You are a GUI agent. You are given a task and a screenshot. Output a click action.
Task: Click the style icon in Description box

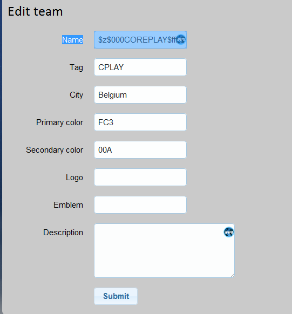[x=229, y=232]
